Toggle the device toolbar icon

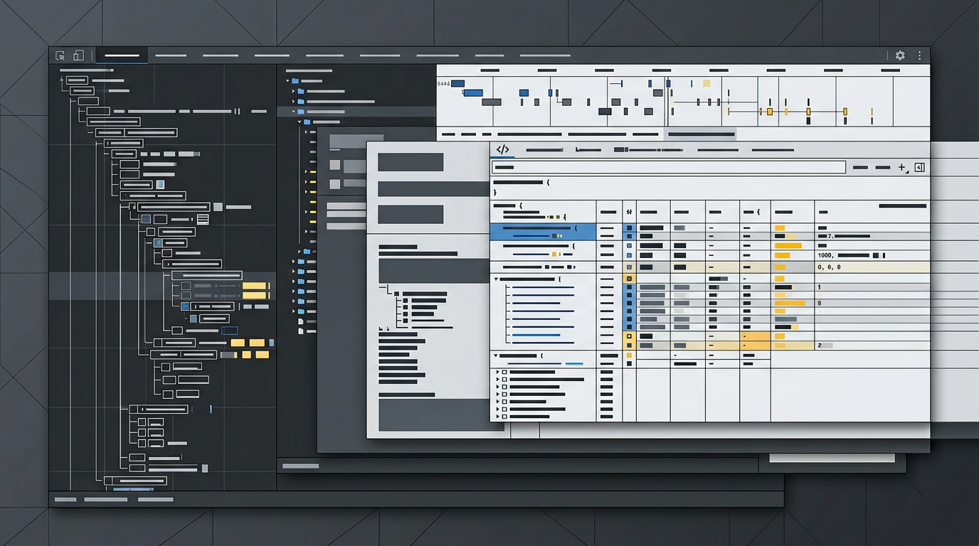point(78,55)
